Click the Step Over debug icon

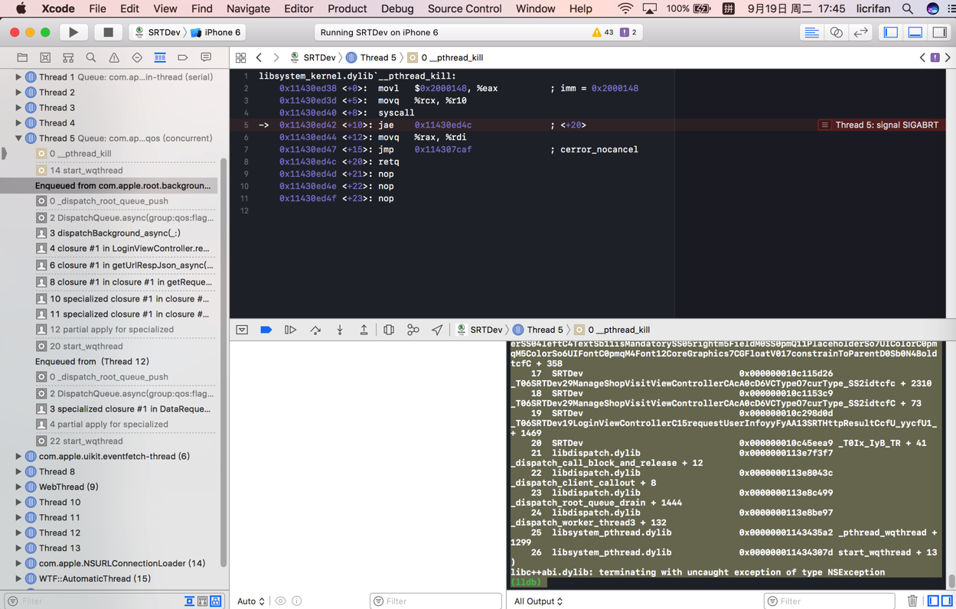pos(315,330)
